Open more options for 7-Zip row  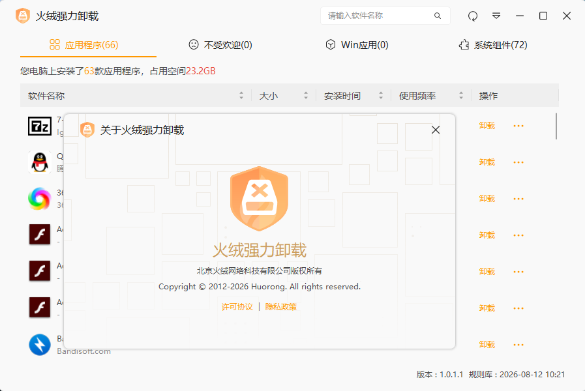(518, 126)
